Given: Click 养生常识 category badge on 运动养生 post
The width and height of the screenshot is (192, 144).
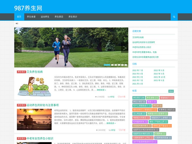Looking at the screenshot, I should [22, 105].
